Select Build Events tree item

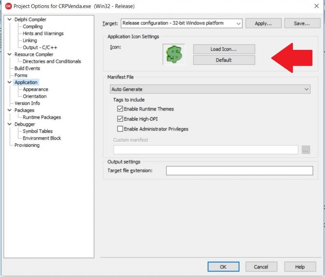(27, 68)
